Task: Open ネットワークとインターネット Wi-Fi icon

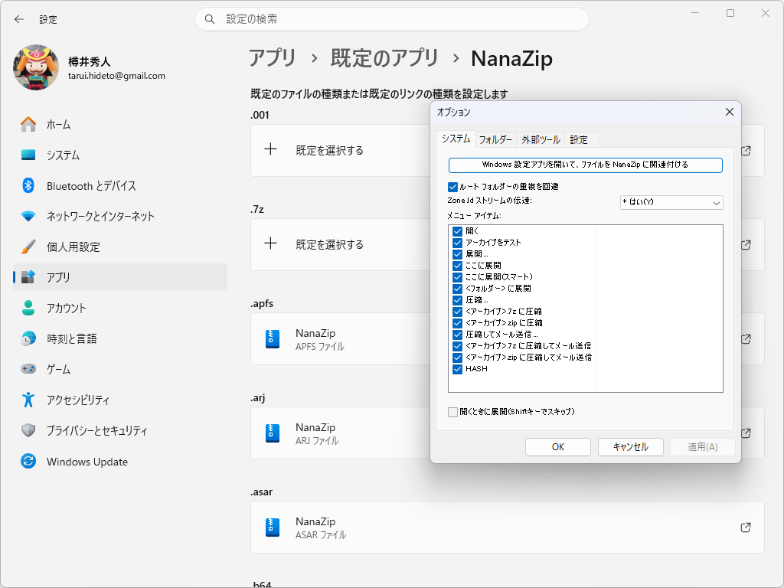Action: [x=28, y=216]
